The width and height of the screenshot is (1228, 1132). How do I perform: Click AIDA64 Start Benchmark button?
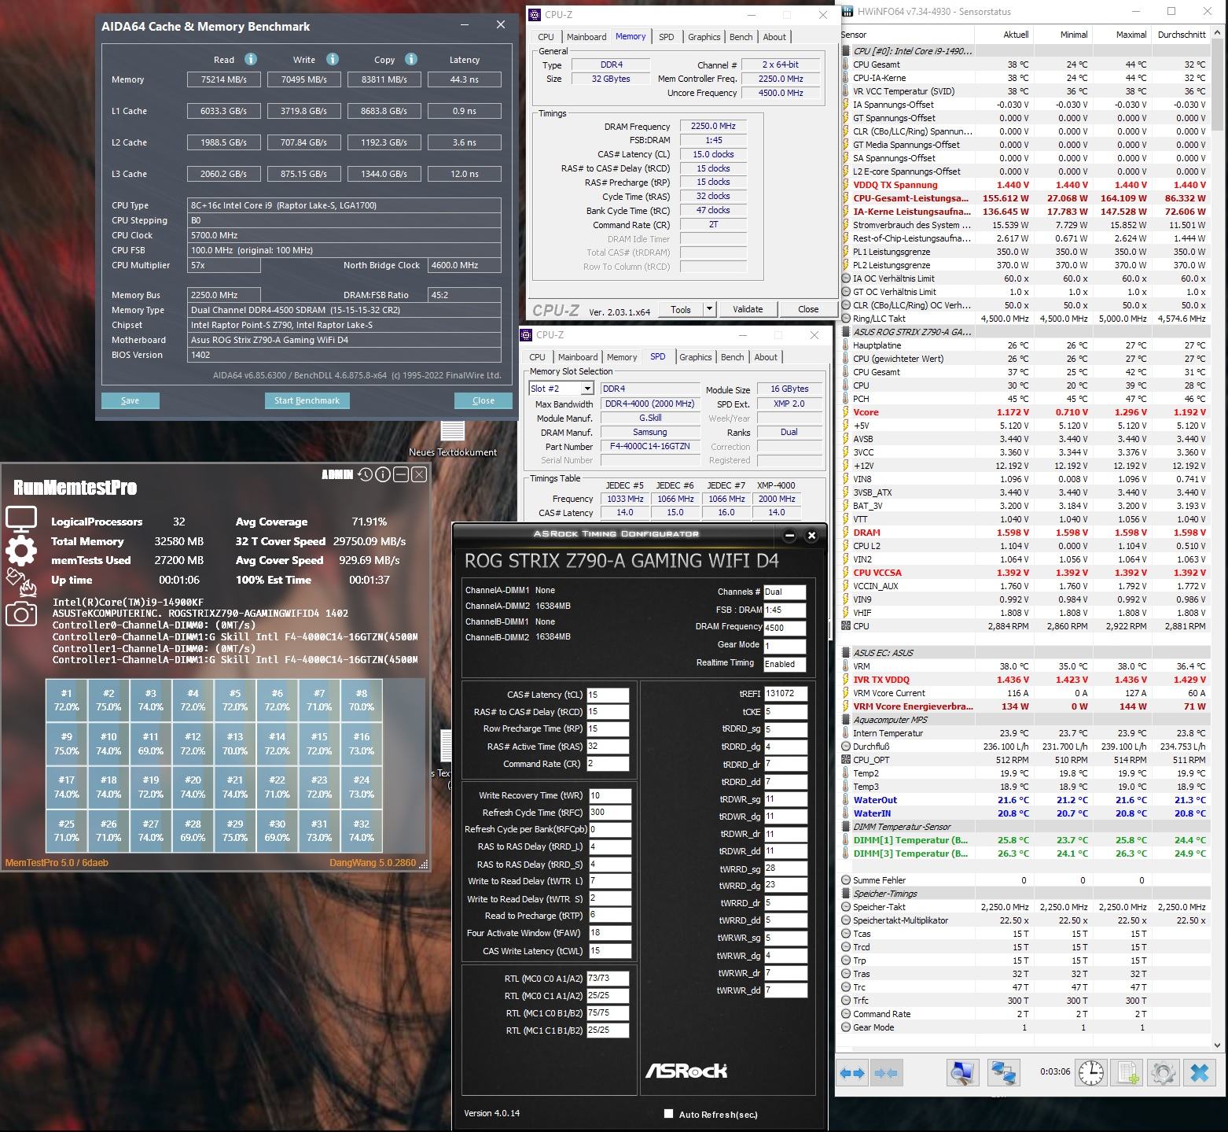click(x=307, y=400)
